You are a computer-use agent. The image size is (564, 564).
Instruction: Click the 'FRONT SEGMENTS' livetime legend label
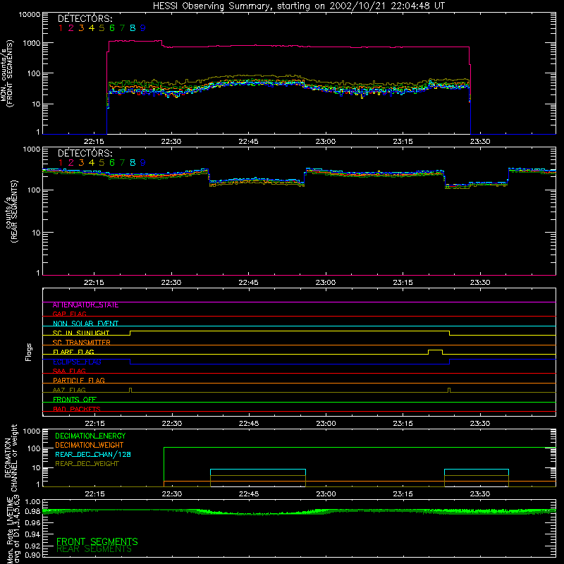(x=97, y=541)
